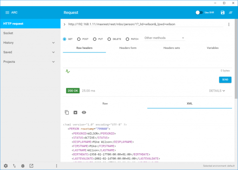Select the PUT method radio button

coord(94,39)
